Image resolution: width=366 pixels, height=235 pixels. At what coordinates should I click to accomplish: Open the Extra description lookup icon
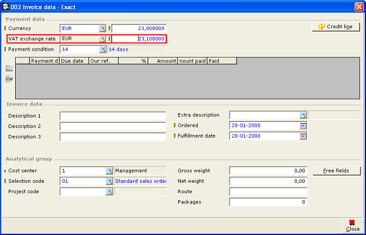[x=303, y=115]
